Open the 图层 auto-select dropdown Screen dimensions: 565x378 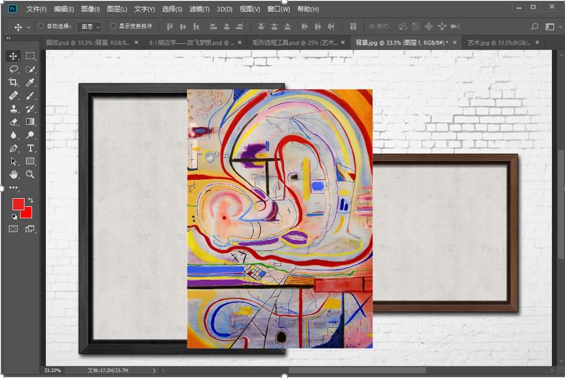point(90,27)
